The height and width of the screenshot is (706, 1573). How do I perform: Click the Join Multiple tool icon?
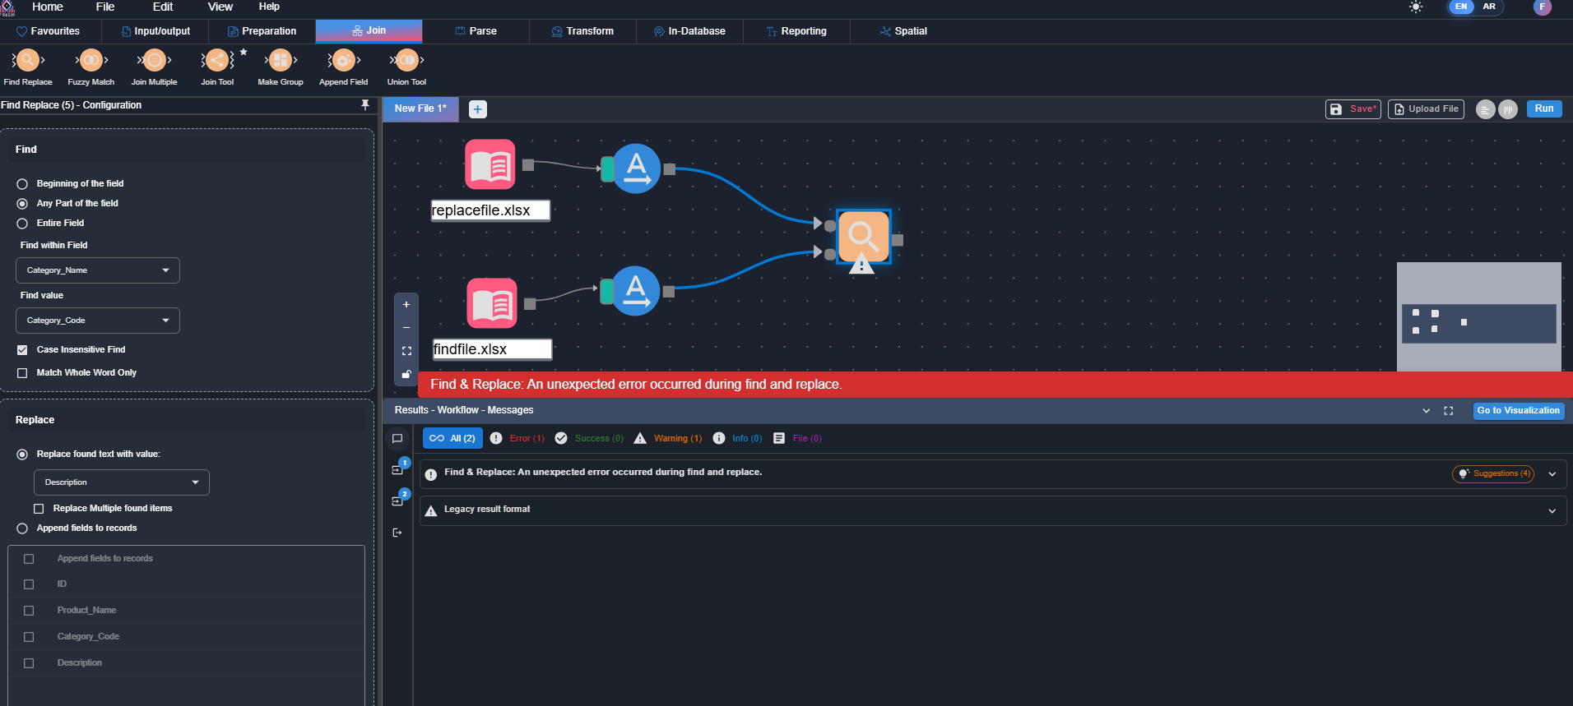(154, 61)
